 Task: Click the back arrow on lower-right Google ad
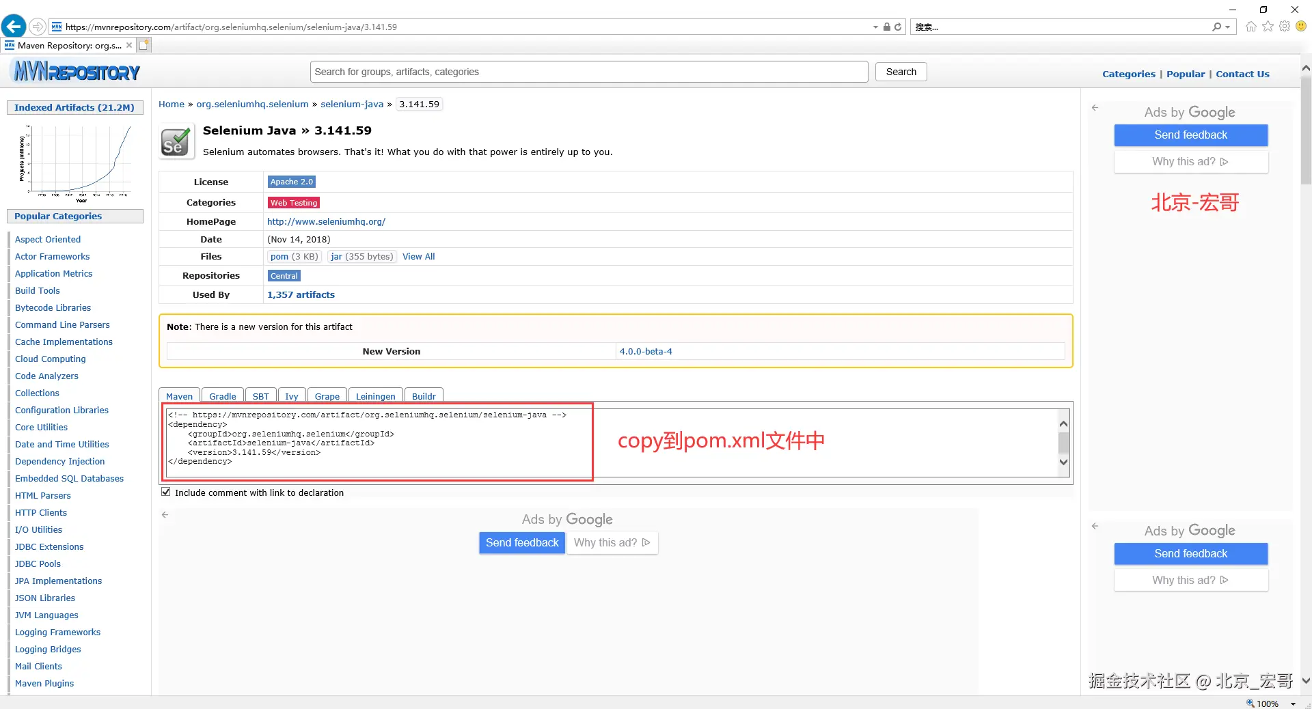pyautogui.click(x=1095, y=526)
